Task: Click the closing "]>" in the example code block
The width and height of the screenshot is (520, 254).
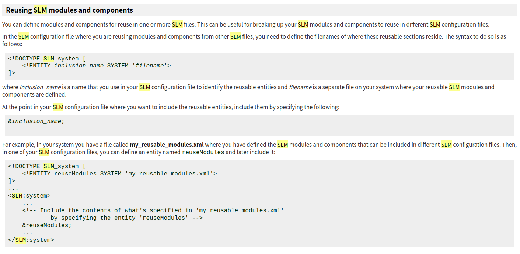Action: point(12,181)
